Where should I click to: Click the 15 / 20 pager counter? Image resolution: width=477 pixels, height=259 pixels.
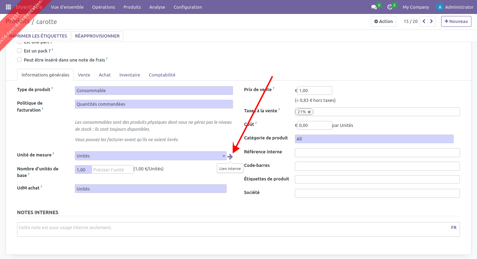(410, 21)
